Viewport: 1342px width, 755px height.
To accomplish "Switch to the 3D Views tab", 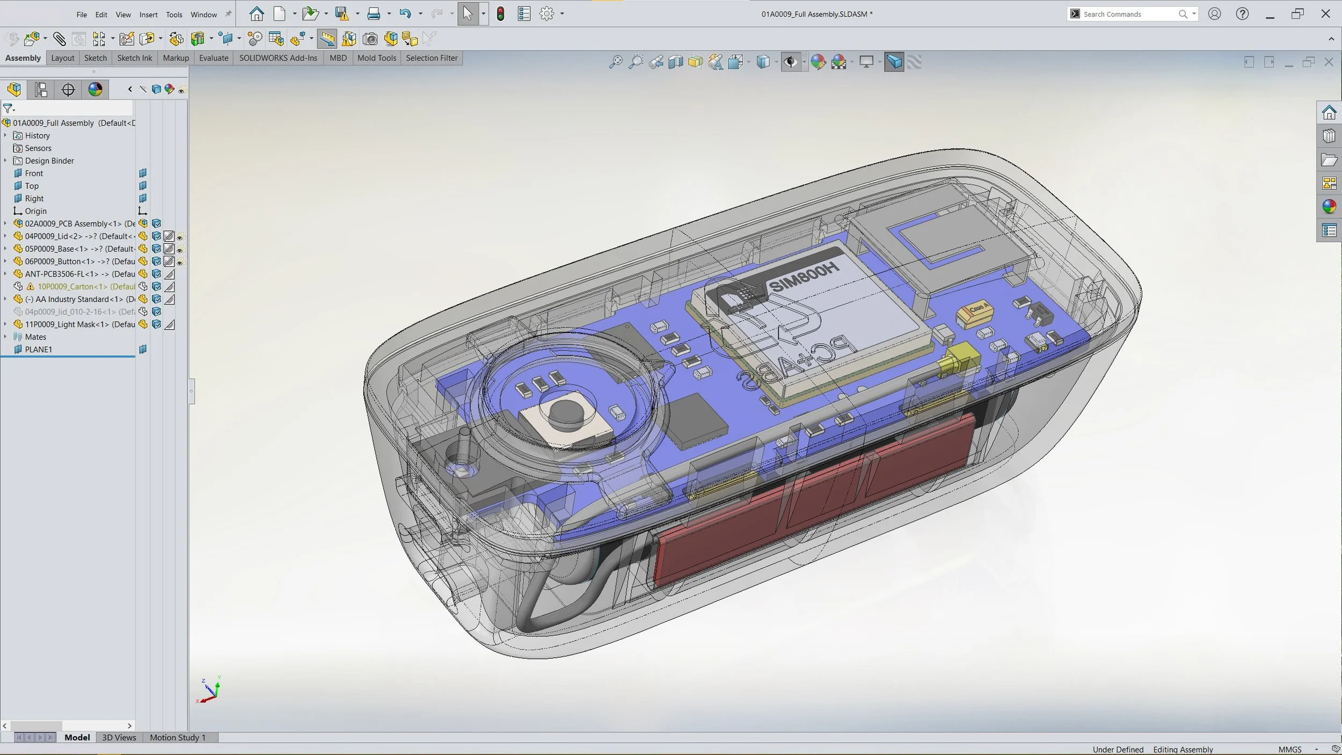I will pyautogui.click(x=119, y=737).
